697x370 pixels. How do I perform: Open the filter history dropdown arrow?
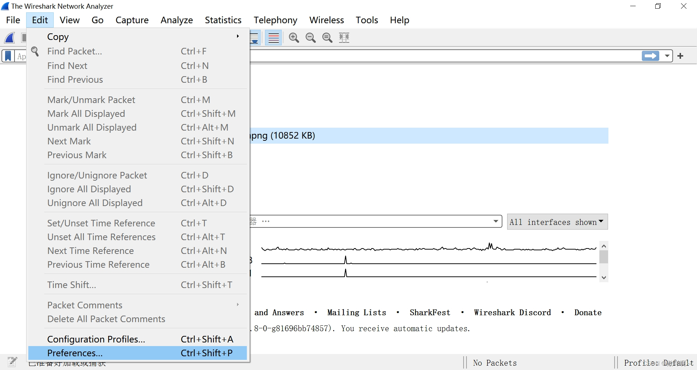point(667,56)
